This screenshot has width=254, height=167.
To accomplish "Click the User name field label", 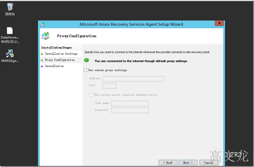I will coord(102,103).
